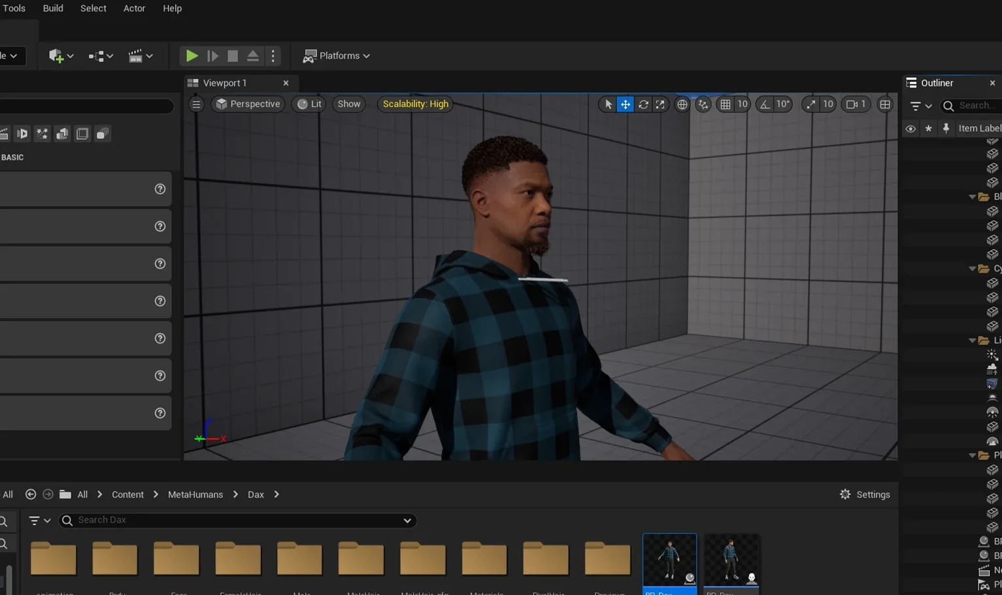Toggle surface snapping in viewport

[x=703, y=105]
